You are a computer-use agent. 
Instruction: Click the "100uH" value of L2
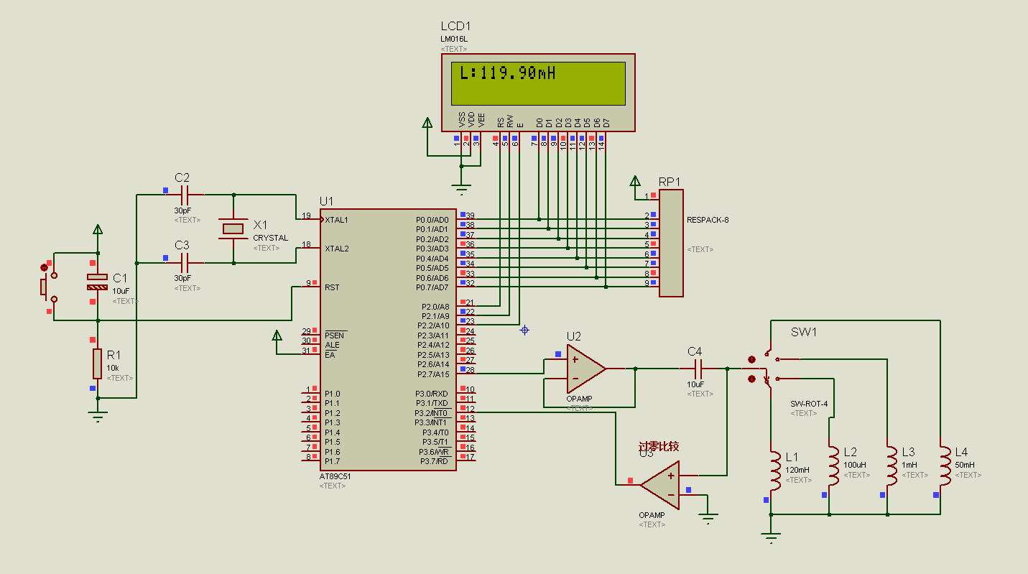click(x=855, y=465)
